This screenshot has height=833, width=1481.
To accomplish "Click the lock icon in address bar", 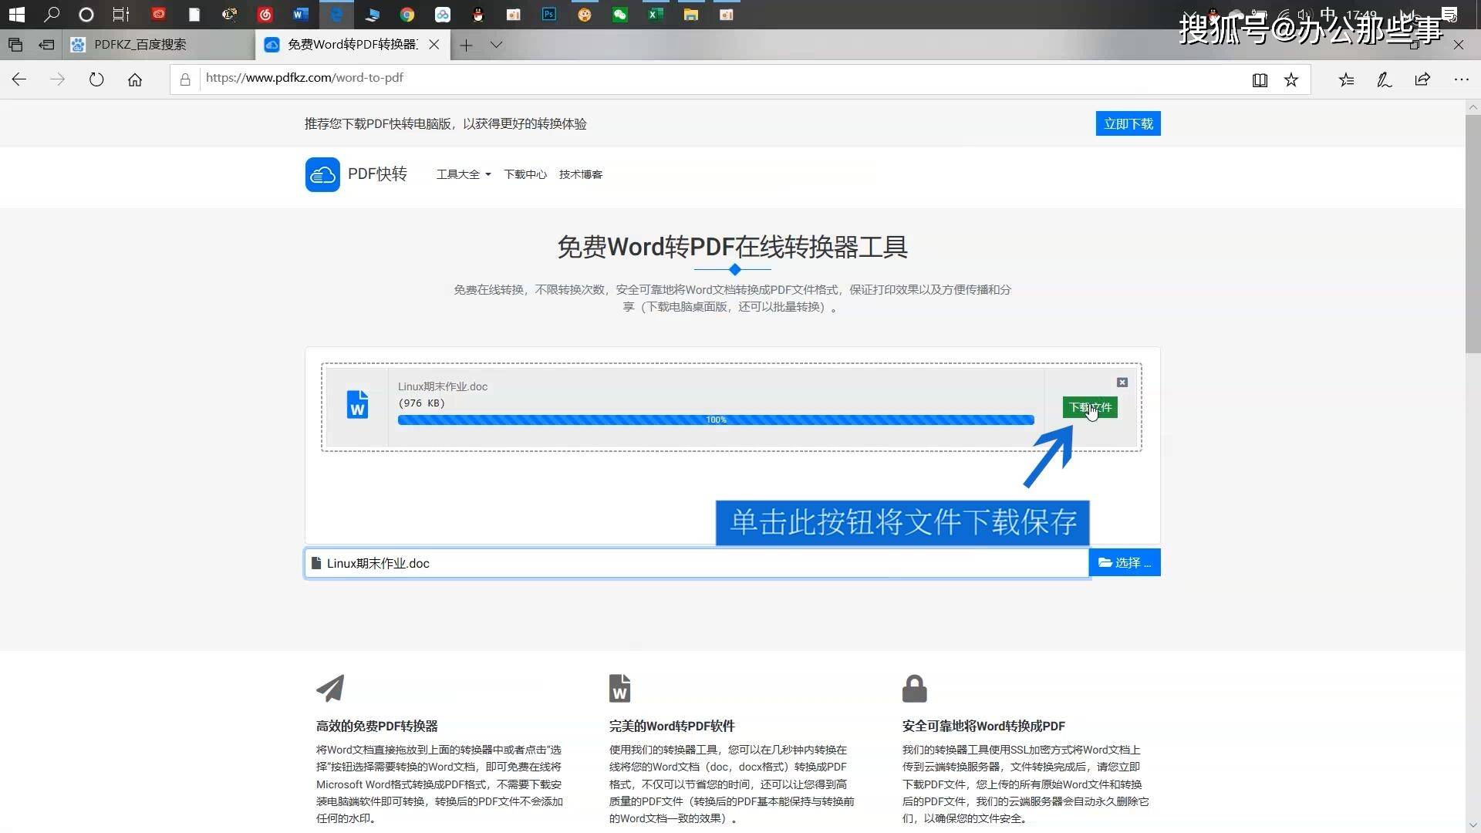I will [185, 79].
